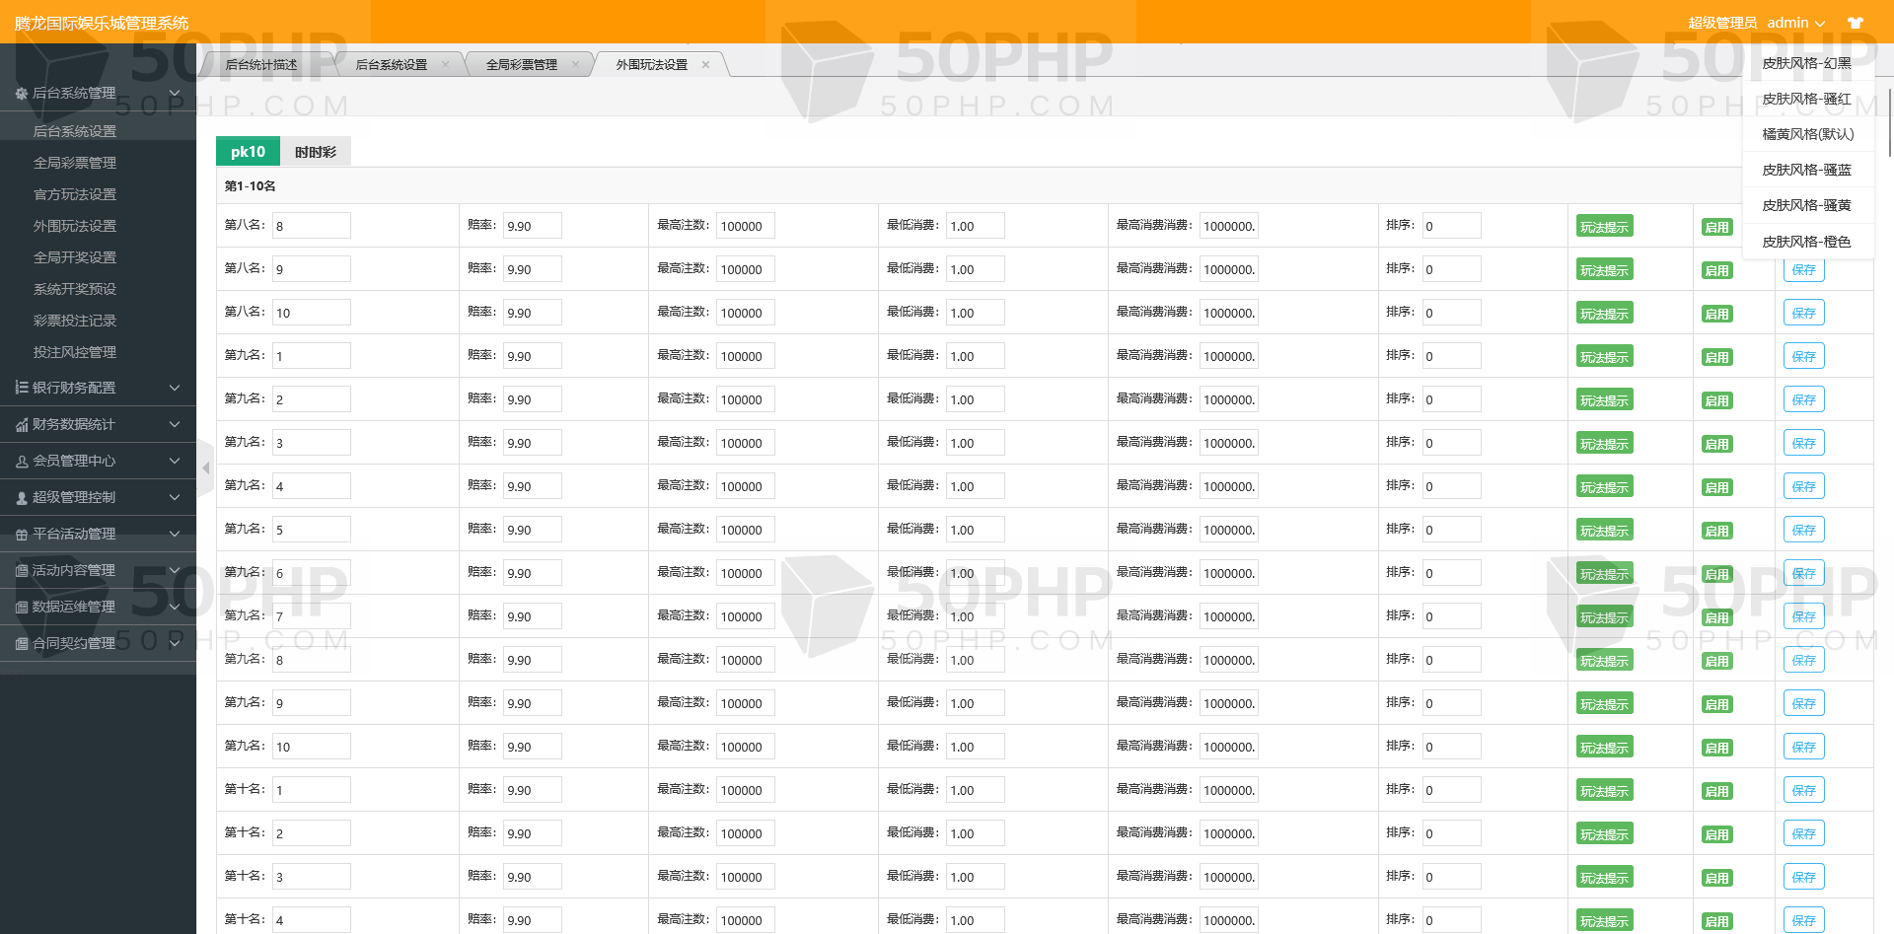Open the admin user dropdown
This screenshot has width=1894, height=934.
(x=1795, y=23)
